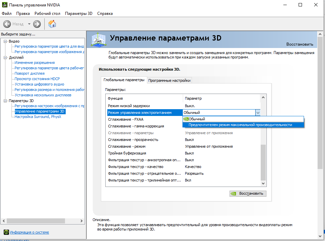
Task: Click settings list scroll up arrow
Action: (263, 97)
